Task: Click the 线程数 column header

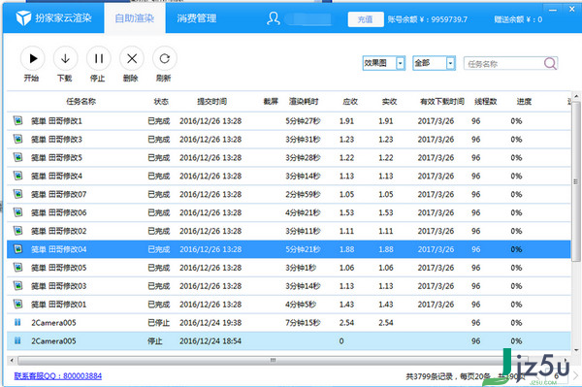Action: 485,102
